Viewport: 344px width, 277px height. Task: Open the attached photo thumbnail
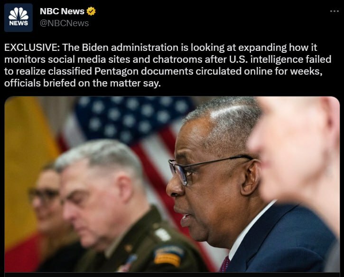[172, 184]
